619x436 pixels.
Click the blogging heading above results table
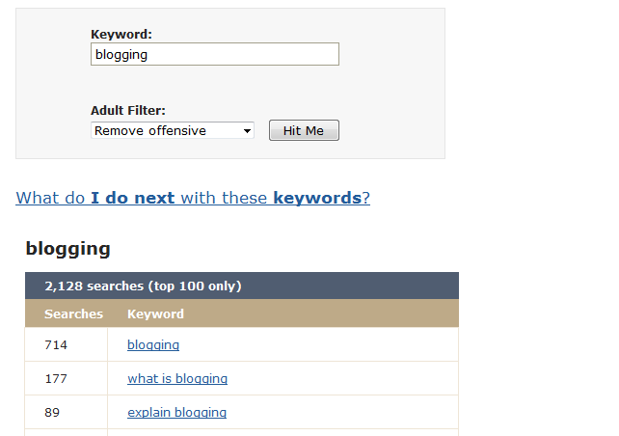pos(67,249)
